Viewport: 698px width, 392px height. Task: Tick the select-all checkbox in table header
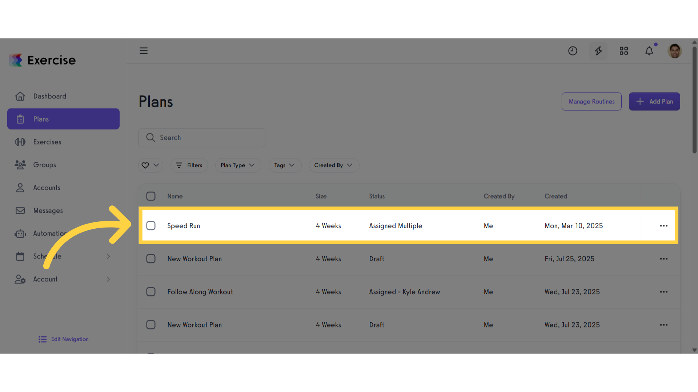(x=151, y=196)
